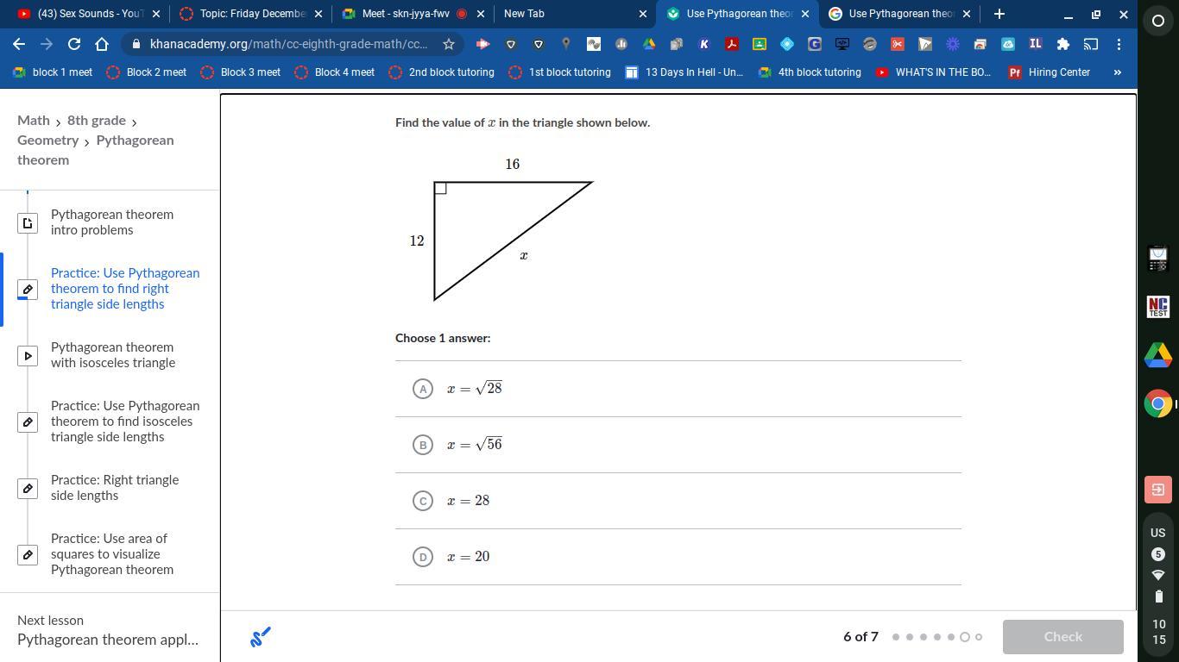The image size is (1179, 662).
Task: Open the 8th grade breadcrumb link
Action: (97, 121)
